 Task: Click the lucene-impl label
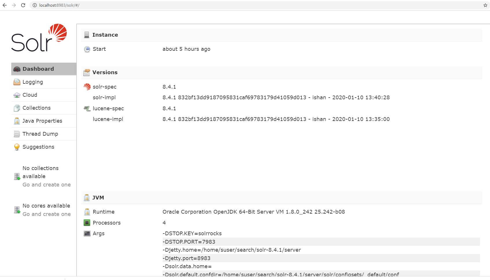pyautogui.click(x=108, y=119)
